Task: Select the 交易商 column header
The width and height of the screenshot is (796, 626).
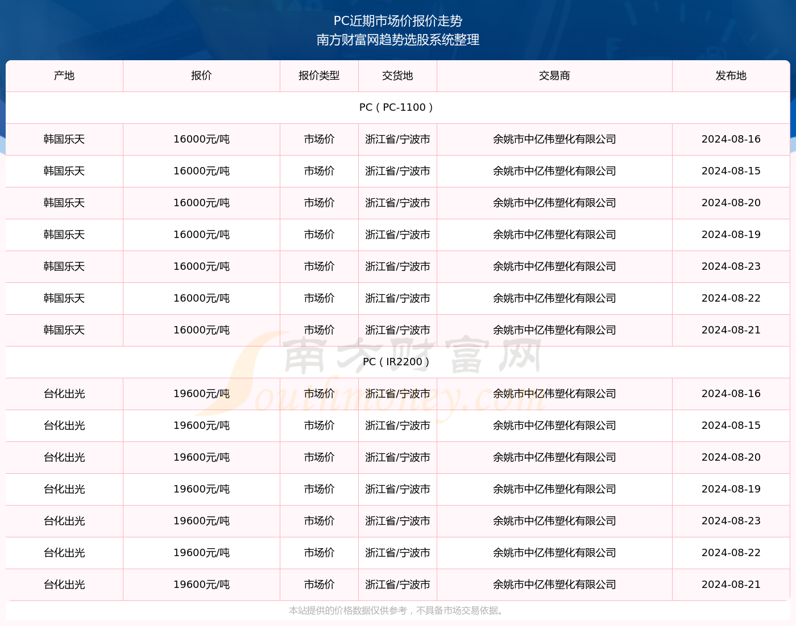Action: coord(554,76)
